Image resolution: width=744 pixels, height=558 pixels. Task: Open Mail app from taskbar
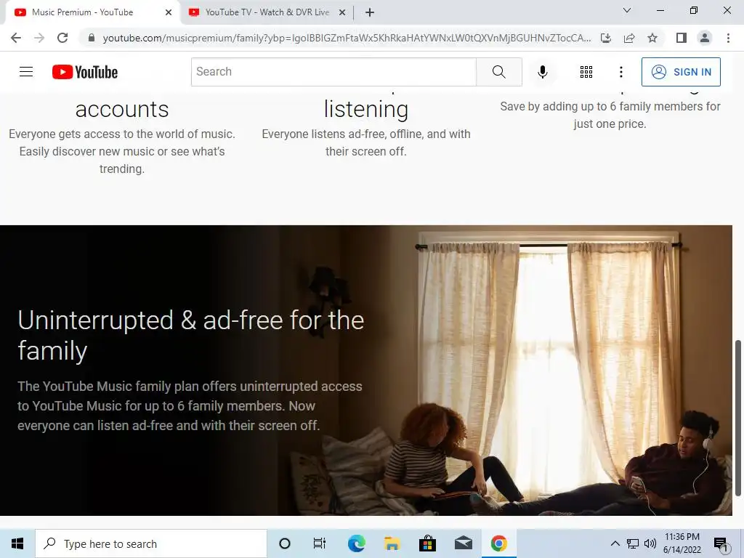pyautogui.click(x=463, y=543)
